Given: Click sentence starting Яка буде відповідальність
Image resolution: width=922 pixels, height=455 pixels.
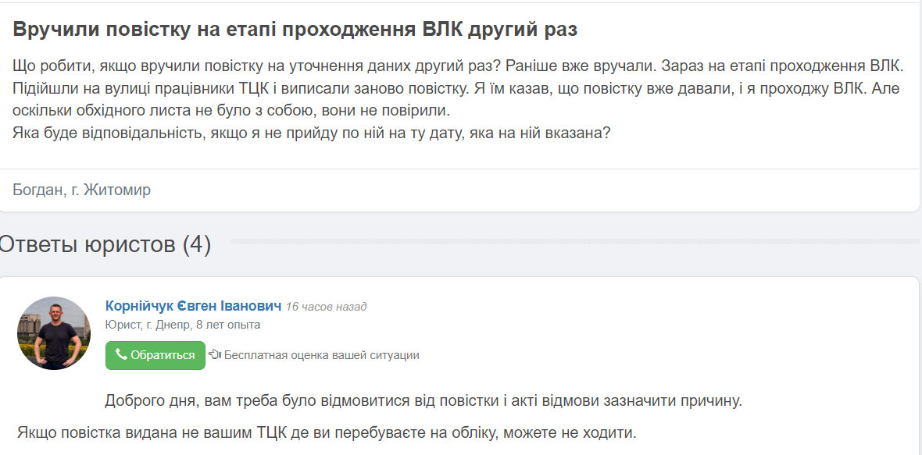Looking at the screenshot, I should tap(311, 133).
